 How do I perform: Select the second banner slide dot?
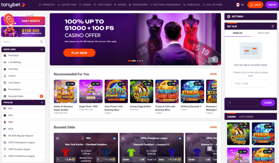(x=138, y=61)
